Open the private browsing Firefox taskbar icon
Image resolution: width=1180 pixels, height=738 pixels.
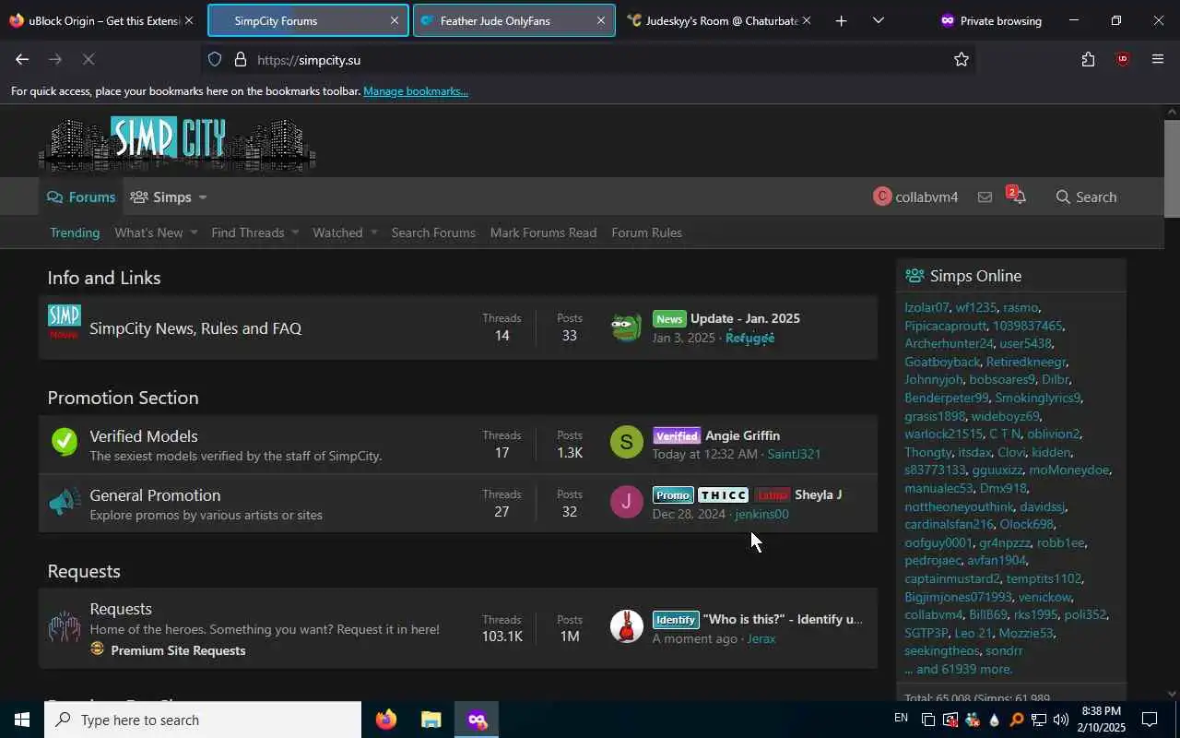click(476, 720)
